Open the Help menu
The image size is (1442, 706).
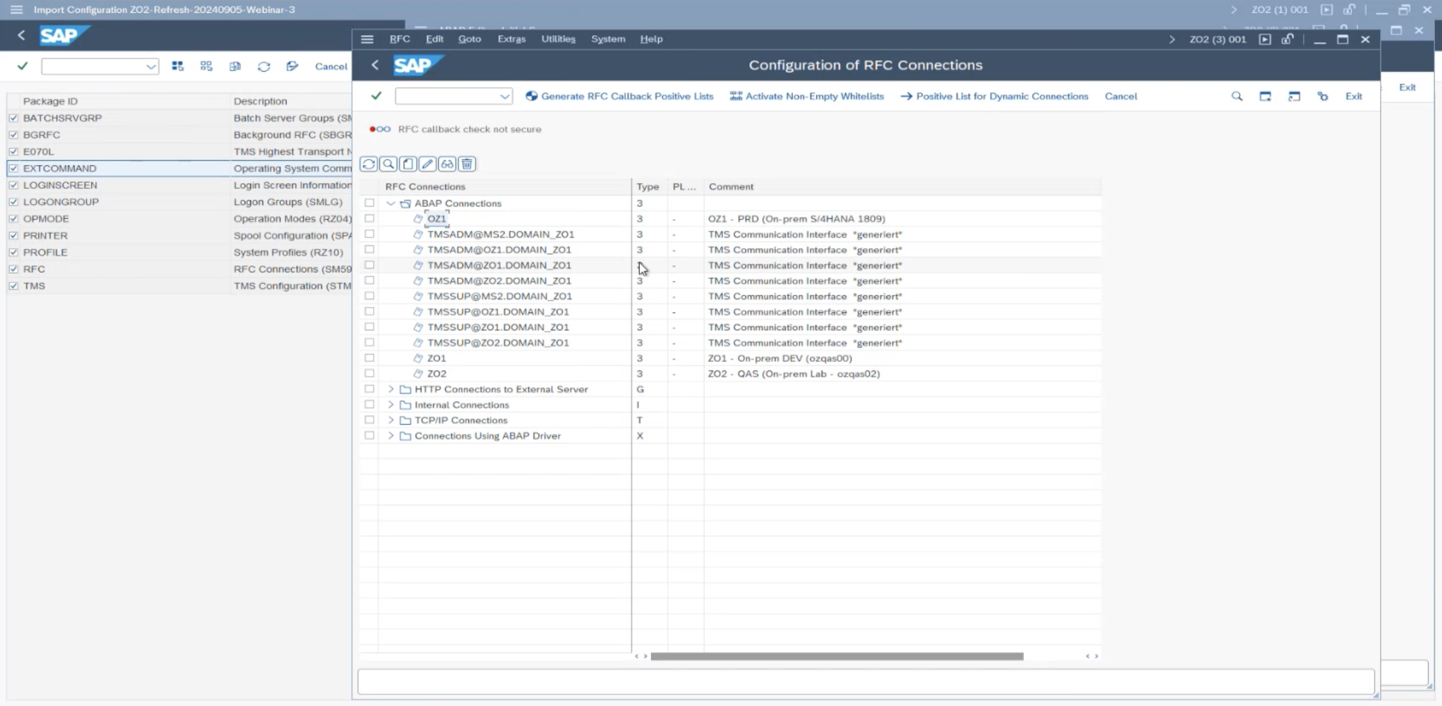651,39
